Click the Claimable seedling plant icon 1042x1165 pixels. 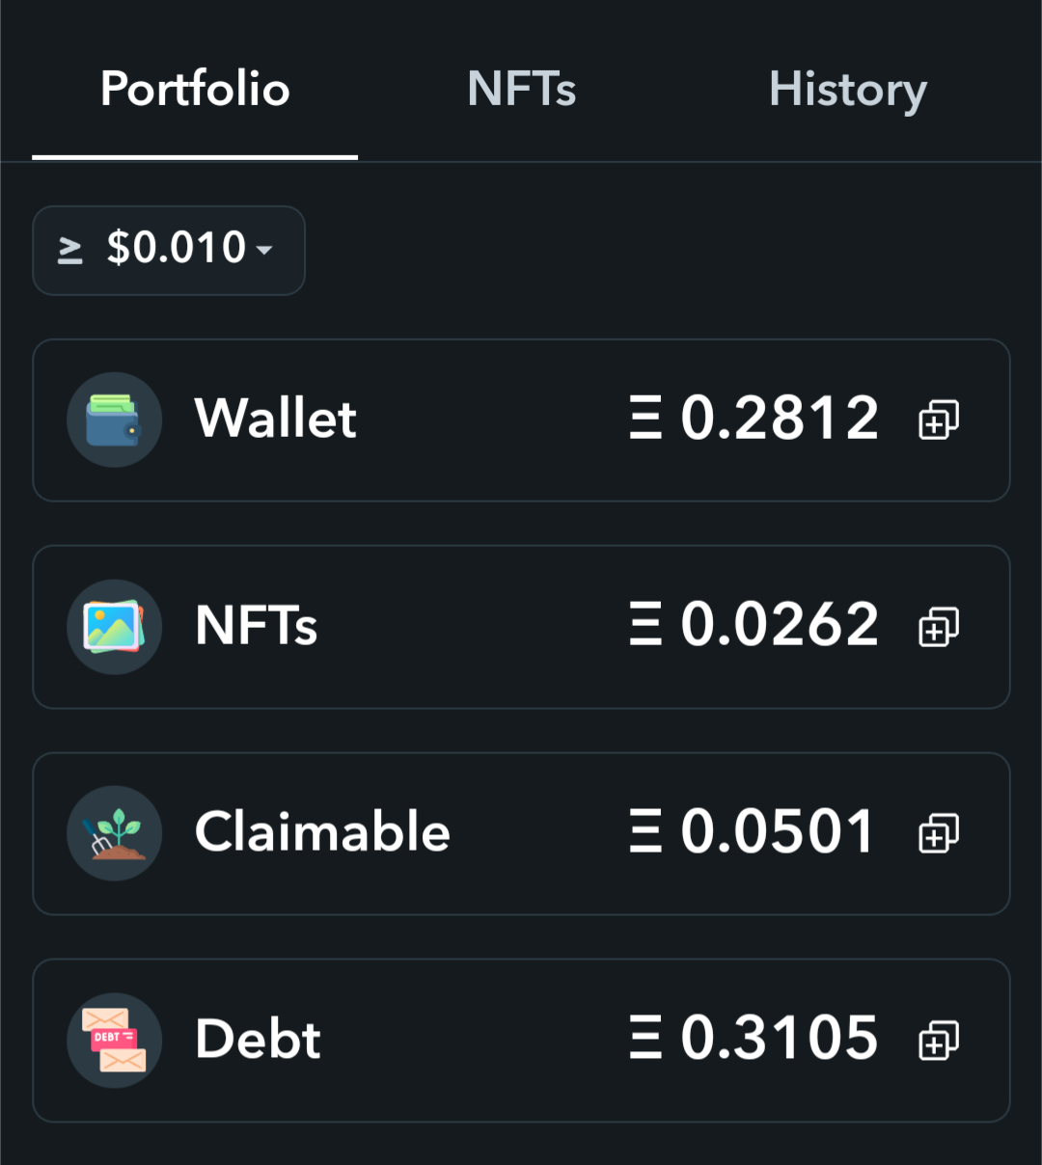click(x=114, y=833)
